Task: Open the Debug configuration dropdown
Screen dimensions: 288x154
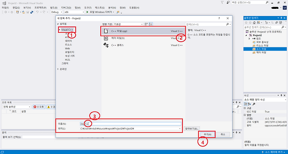Action: coord(56,12)
